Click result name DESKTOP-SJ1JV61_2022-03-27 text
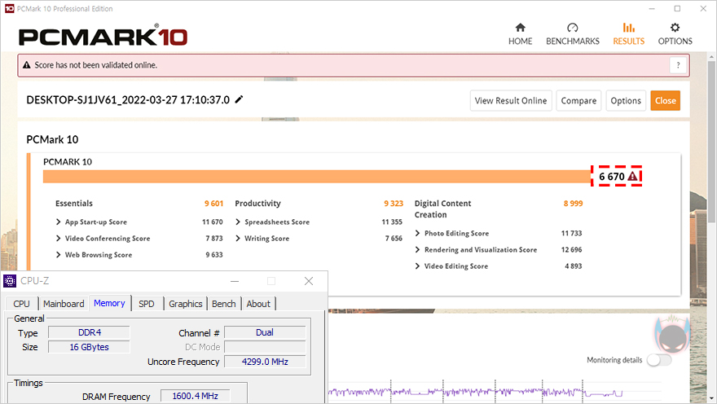This screenshot has height=404, width=717. click(x=128, y=99)
